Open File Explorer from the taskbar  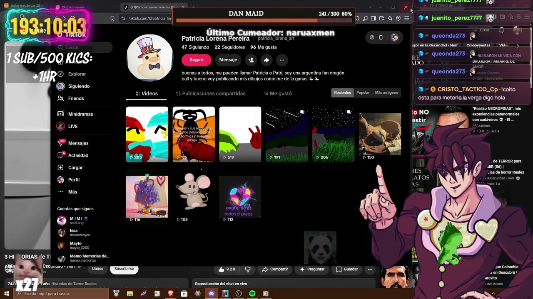(130, 294)
